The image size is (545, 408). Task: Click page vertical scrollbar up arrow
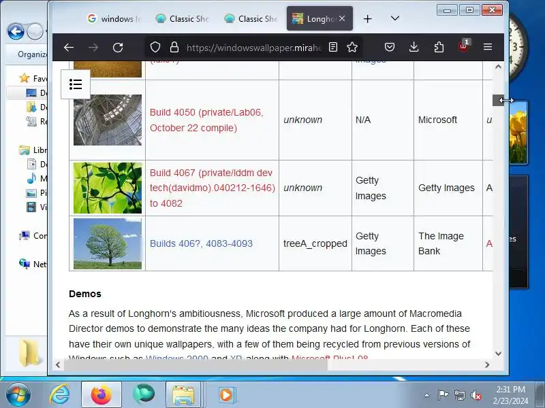499,67
